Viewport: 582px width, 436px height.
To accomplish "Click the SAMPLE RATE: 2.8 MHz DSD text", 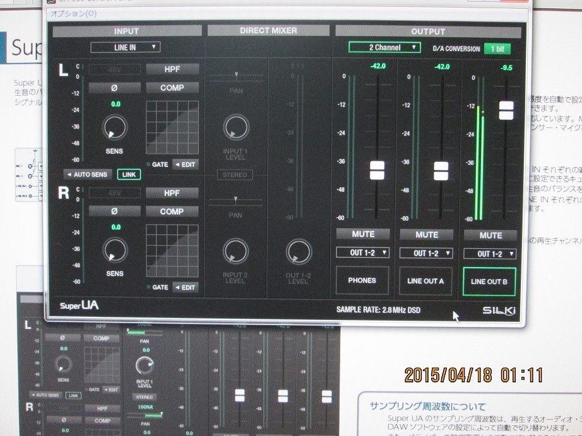I will point(378,310).
